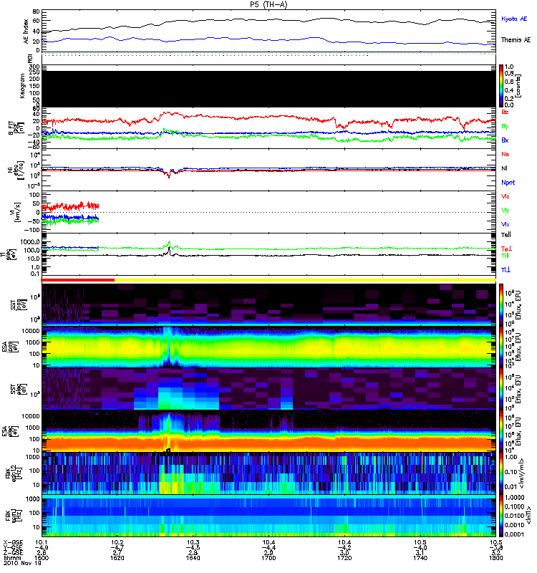Click the Vi [km/s] axis label
The image size is (537, 573).
pyautogui.click(x=16, y=212)
